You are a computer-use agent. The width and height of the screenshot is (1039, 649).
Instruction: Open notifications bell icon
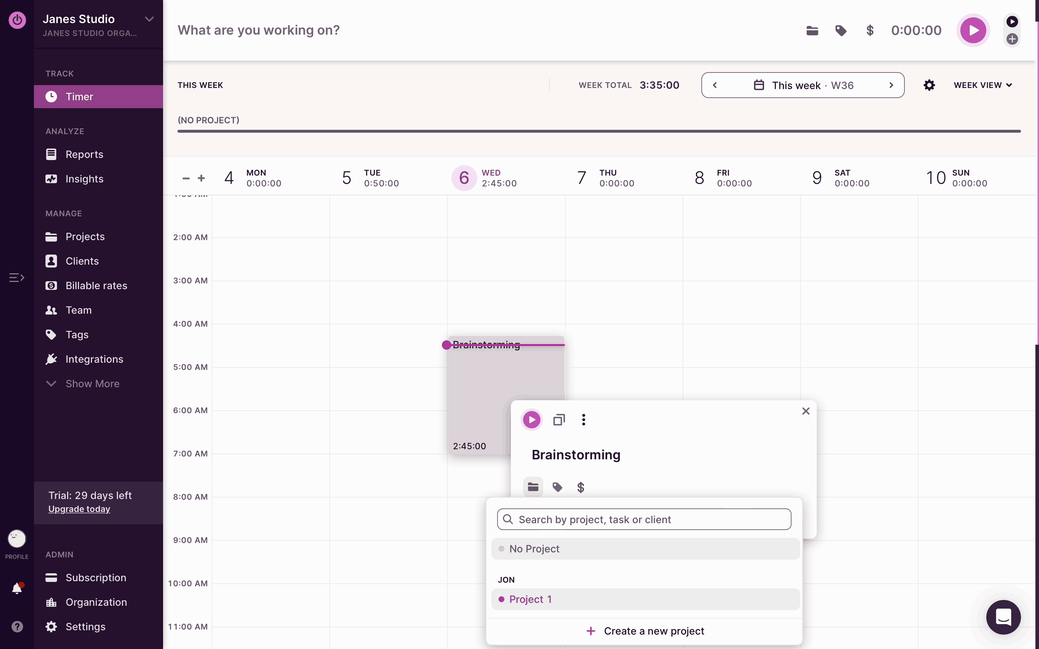[x=17, y=588]
